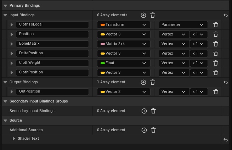The image size is (232, 150).
Task: Click the ClothPosition name text field
Action: [x=52, y=72]
